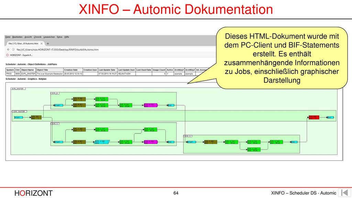The height and width of the screenshot is (198, 352).
Task: Click the Last Update Date column header
Action: 108,70
